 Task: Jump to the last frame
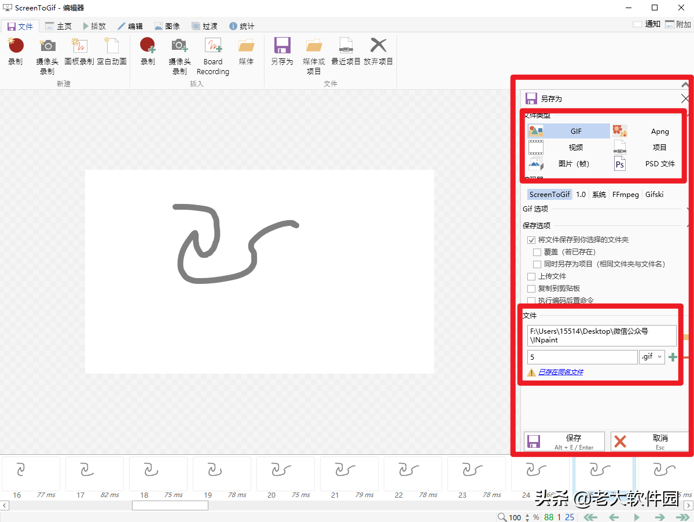(x=682, y=517)
